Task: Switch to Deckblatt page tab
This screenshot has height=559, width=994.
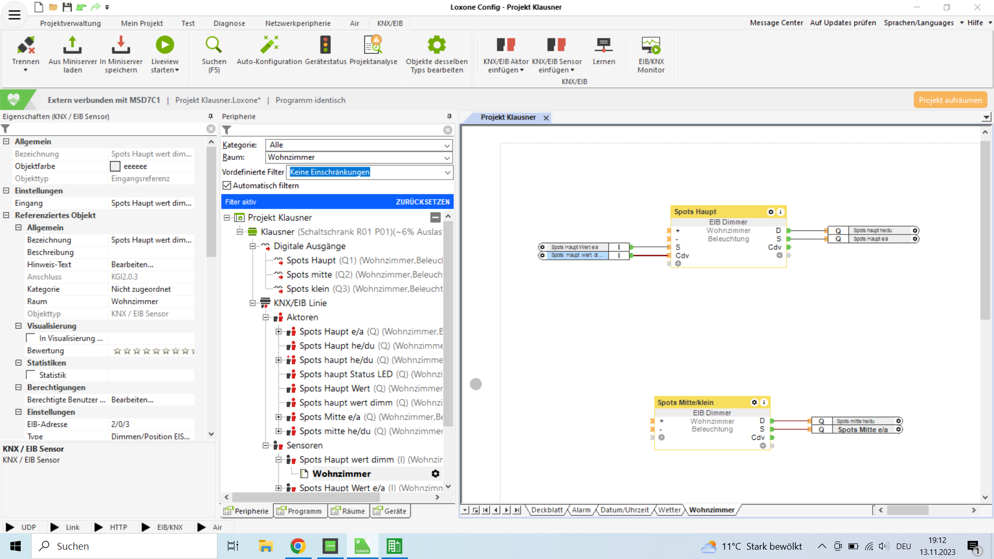Action: 547,510
